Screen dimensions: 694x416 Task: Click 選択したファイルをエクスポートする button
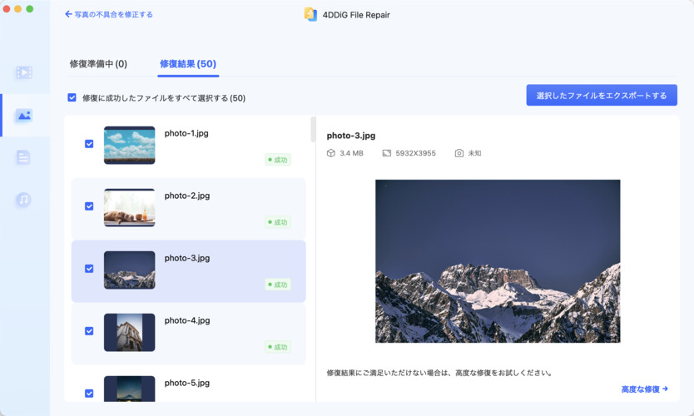pos(602,95)
